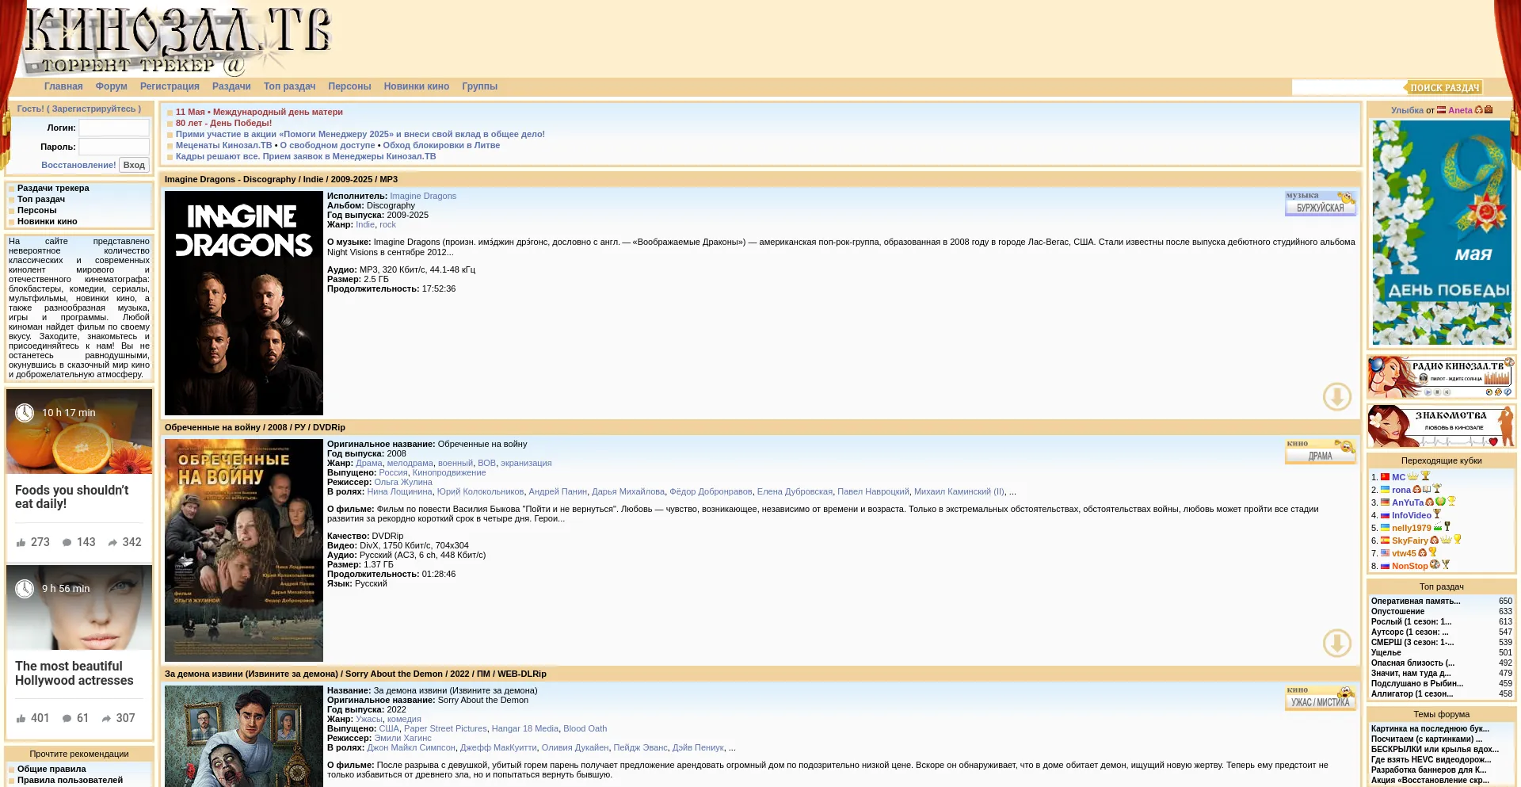The width and height of the screenshot is (1521, 787).
Task: Focus the Логин input field
Action: tap(114, 128)
